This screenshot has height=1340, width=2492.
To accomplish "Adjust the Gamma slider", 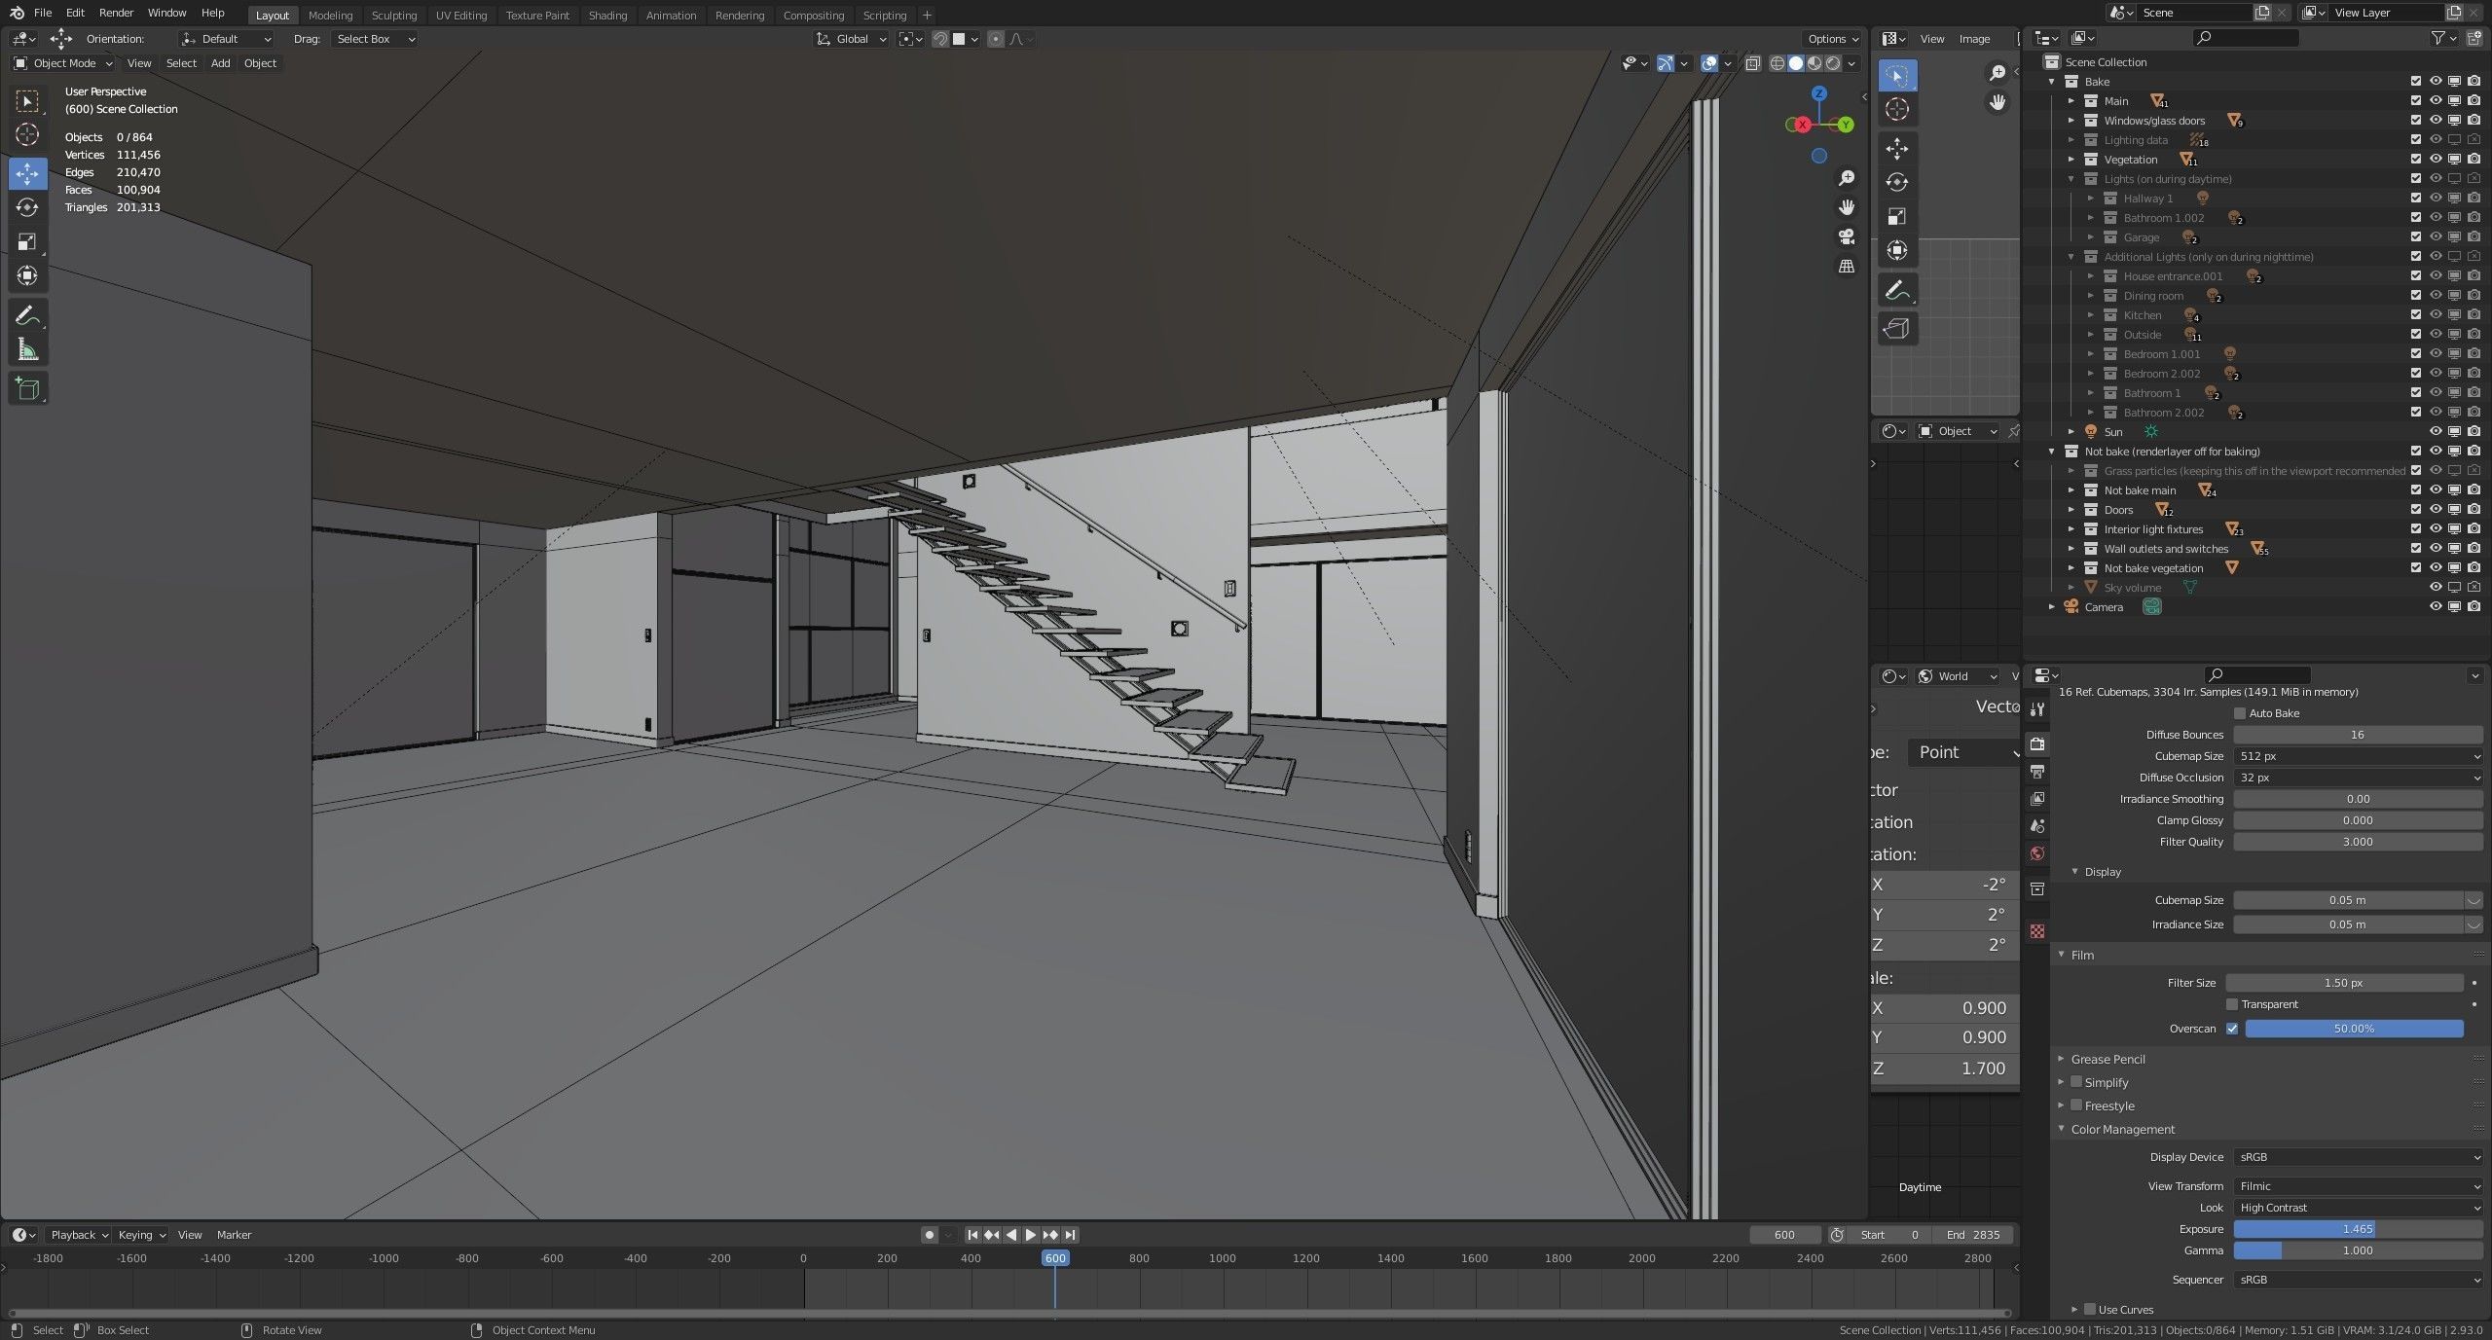I will click(2359, 1250).
